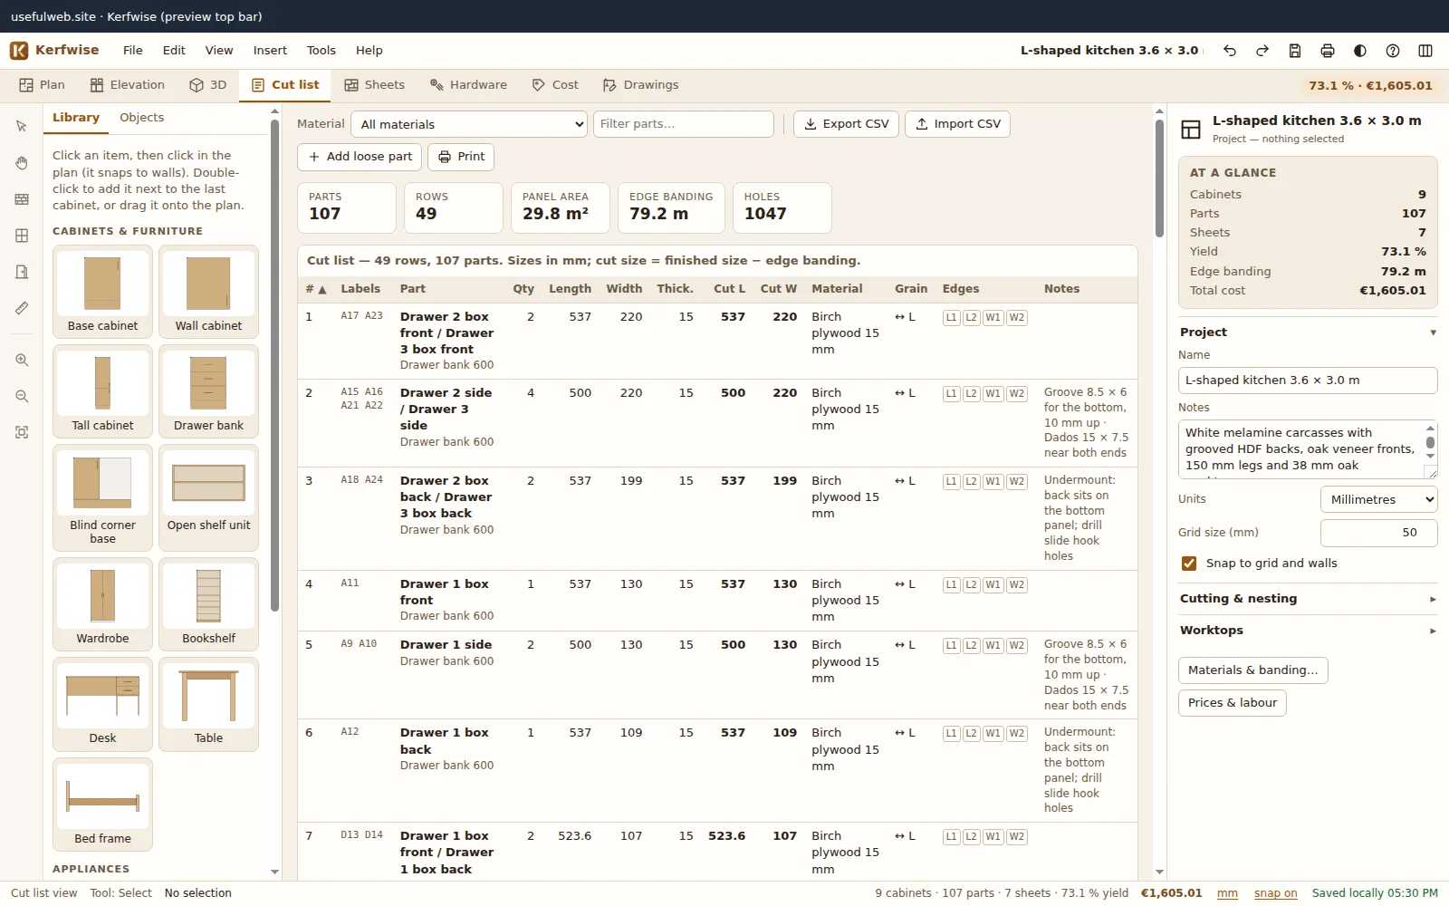Toggle L1 edge on row 1

(x=951, y=318)
